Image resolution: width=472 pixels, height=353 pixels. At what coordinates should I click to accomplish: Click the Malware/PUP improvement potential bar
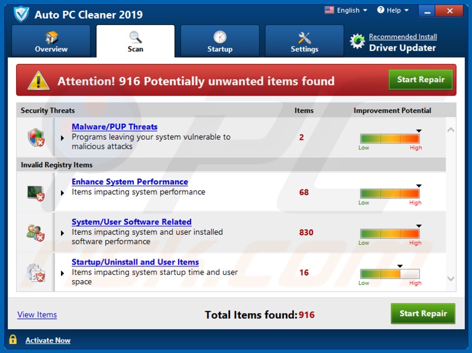(390, 139)
